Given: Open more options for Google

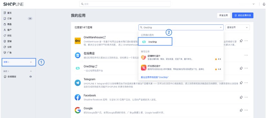Looking at the screenshot, I should point(246,110).
